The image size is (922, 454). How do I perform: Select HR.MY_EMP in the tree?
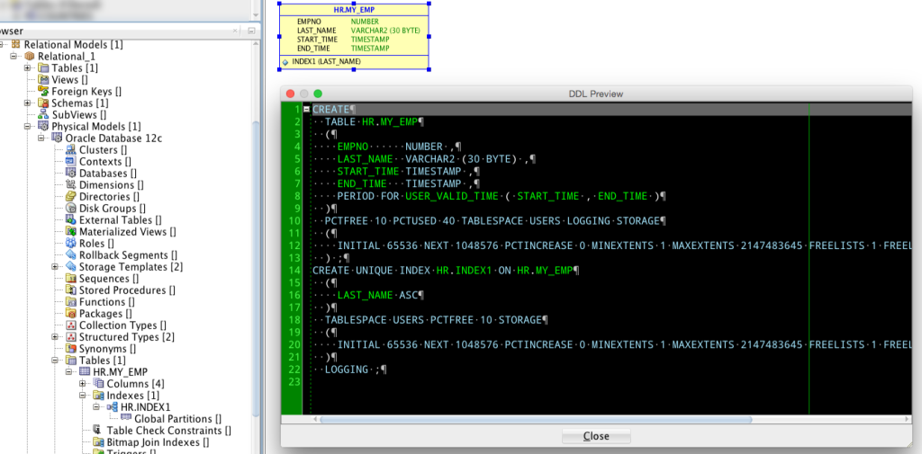pos(120,372)
